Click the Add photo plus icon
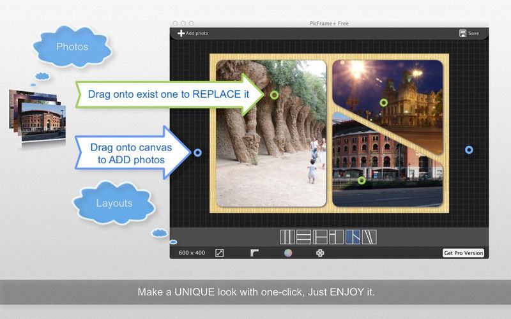This screenshot has height=319, width=511. coord(181,33)
